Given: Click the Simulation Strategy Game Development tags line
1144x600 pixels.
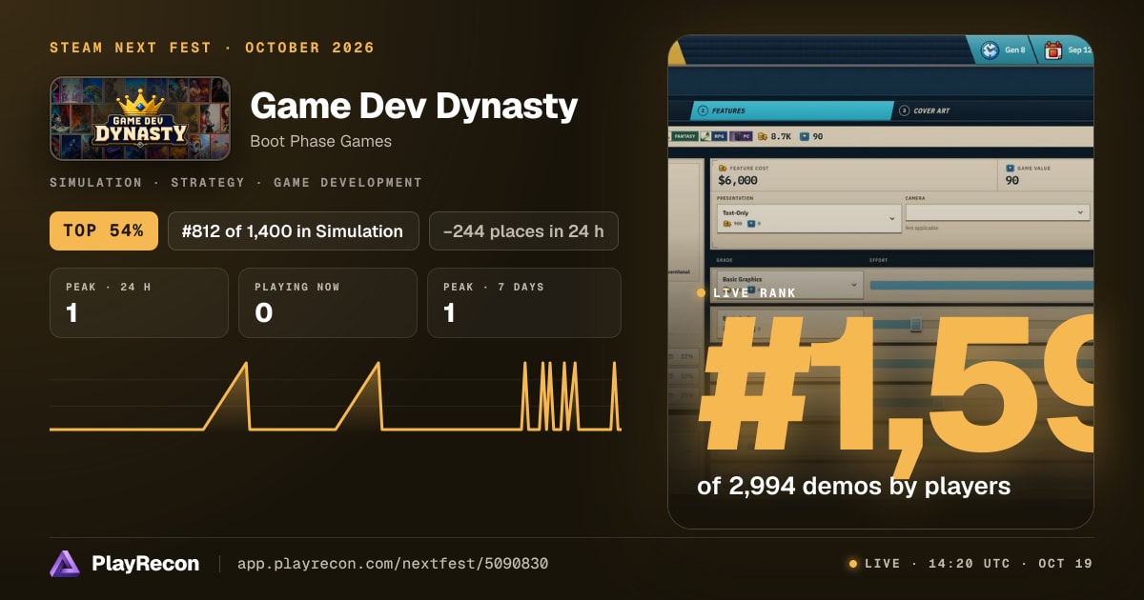Looking at the screenshot, I should tap(235, 182).
